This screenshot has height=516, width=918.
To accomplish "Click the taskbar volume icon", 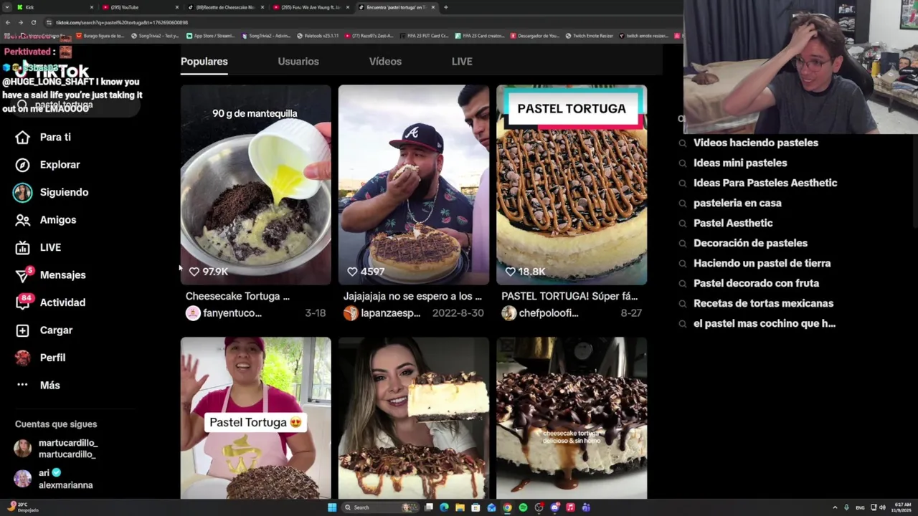I will click(x=882, y=507).
